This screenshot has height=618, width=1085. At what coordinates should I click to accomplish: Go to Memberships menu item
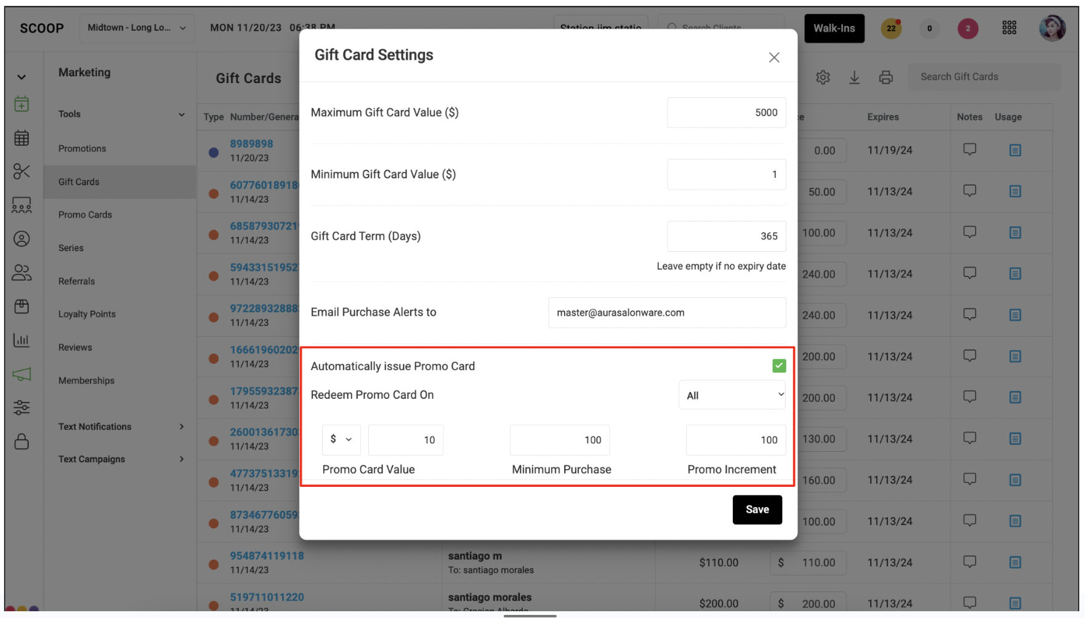tap(86, 380)
